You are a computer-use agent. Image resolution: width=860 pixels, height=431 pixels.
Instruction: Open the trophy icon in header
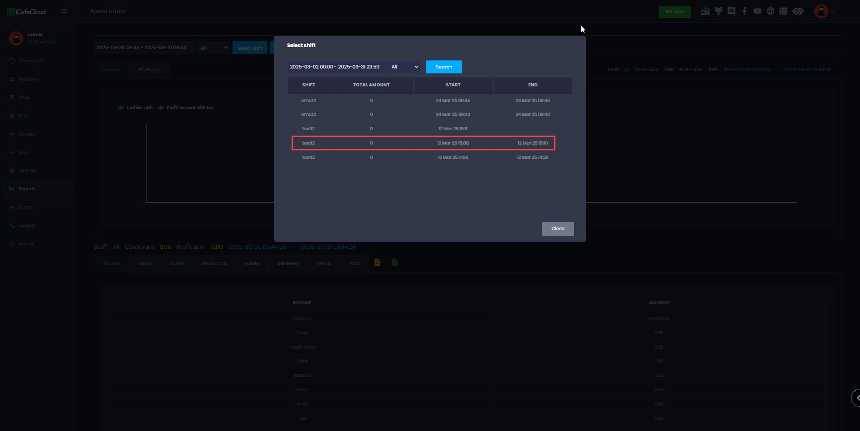718,11
